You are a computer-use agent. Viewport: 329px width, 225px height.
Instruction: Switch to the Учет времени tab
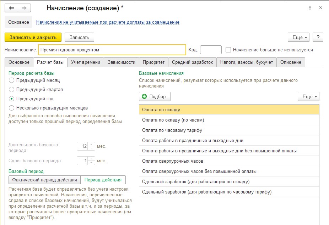click(86, 62)
